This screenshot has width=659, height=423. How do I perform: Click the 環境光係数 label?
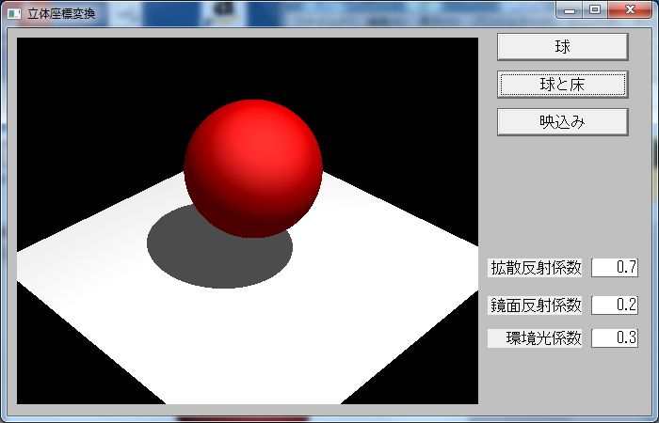coord(535,338)
